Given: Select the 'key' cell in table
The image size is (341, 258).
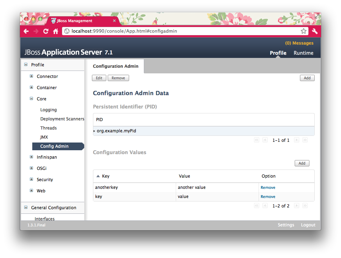Looking at the screenshot, I should click(x=135, y=197).
